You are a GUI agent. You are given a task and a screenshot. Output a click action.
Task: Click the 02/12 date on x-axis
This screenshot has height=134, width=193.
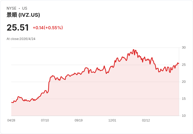point(146,120)
